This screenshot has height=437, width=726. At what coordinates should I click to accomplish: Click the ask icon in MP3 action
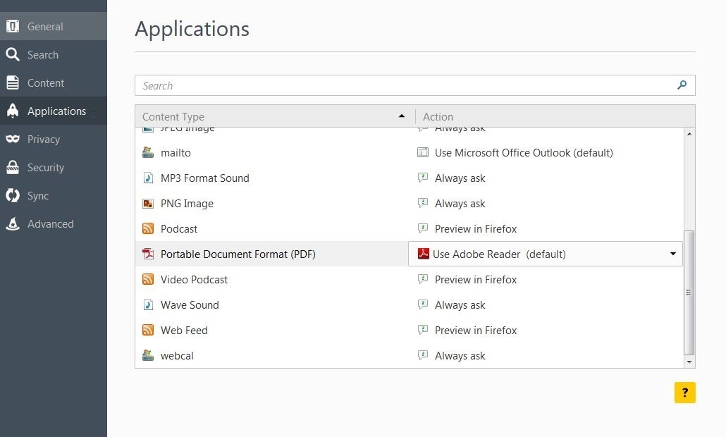pyautogui.click(x=423, y=178)
